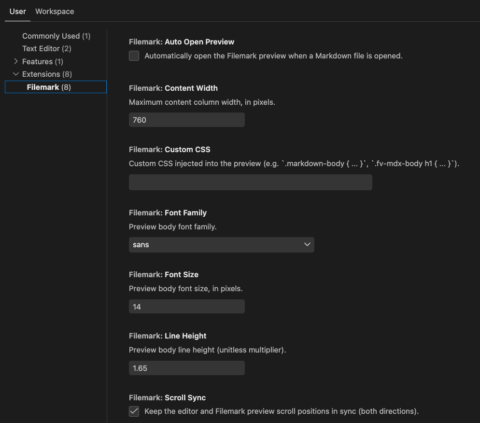Click the empty Custom CSS input box
The width and height of the screenshot is (480, 423).
coord(251,183)
